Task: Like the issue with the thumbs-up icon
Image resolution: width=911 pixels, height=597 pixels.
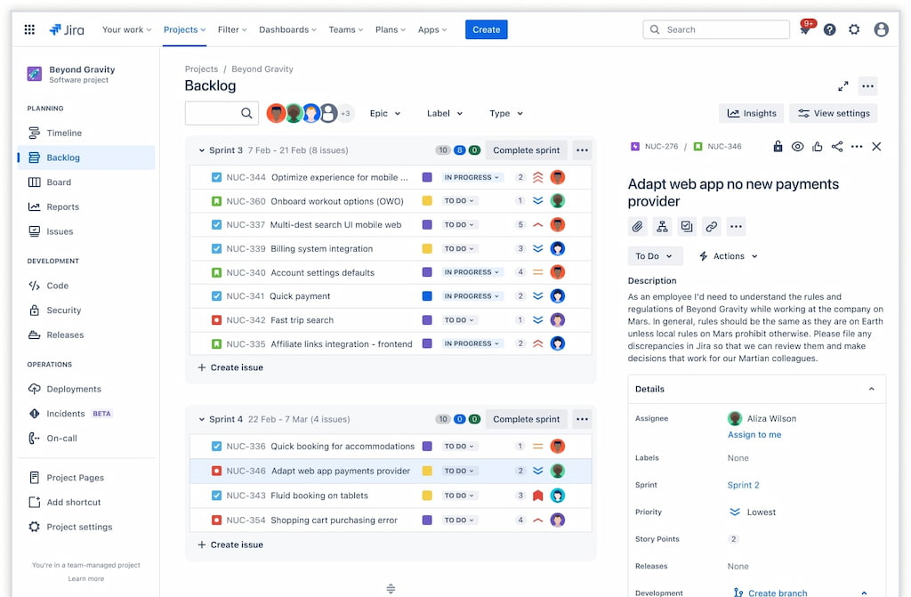Action: coord(818,146)
